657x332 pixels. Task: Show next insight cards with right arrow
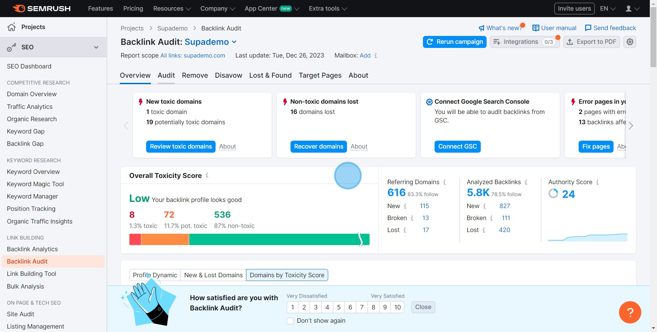coord(631,126)
